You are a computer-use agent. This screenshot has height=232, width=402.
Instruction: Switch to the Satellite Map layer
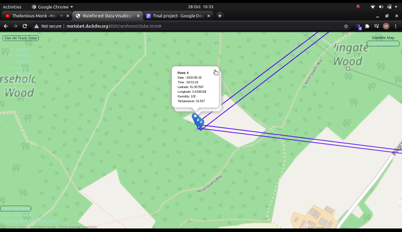coord(383,38)
